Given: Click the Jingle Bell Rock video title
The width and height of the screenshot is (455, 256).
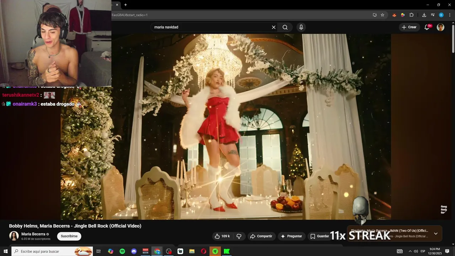Looking at the screenshot, I should pos(75,226).
